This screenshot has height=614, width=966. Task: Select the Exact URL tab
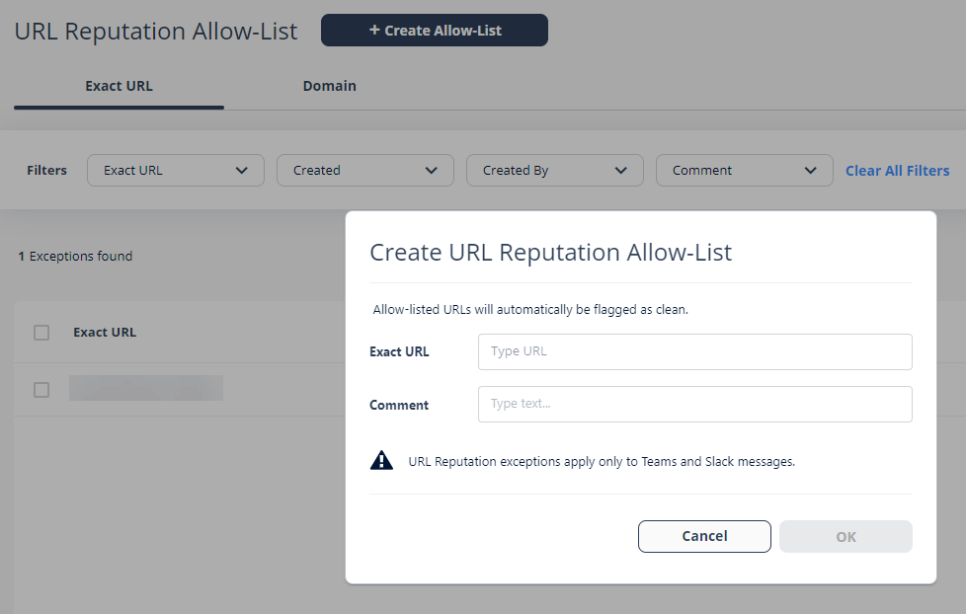(119, 86)
